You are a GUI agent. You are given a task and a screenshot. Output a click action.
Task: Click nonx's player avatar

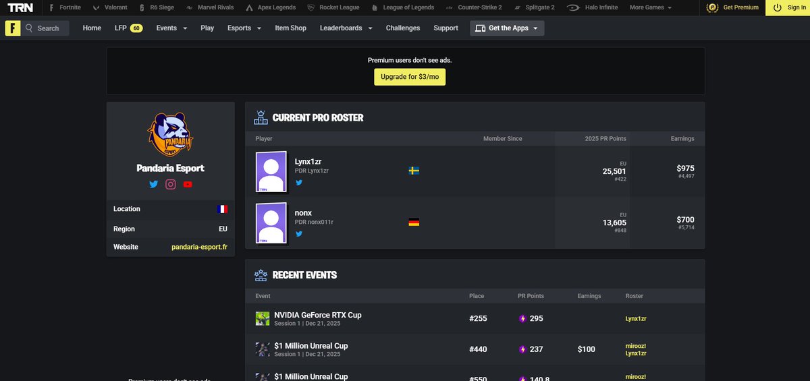coord(273,223)
